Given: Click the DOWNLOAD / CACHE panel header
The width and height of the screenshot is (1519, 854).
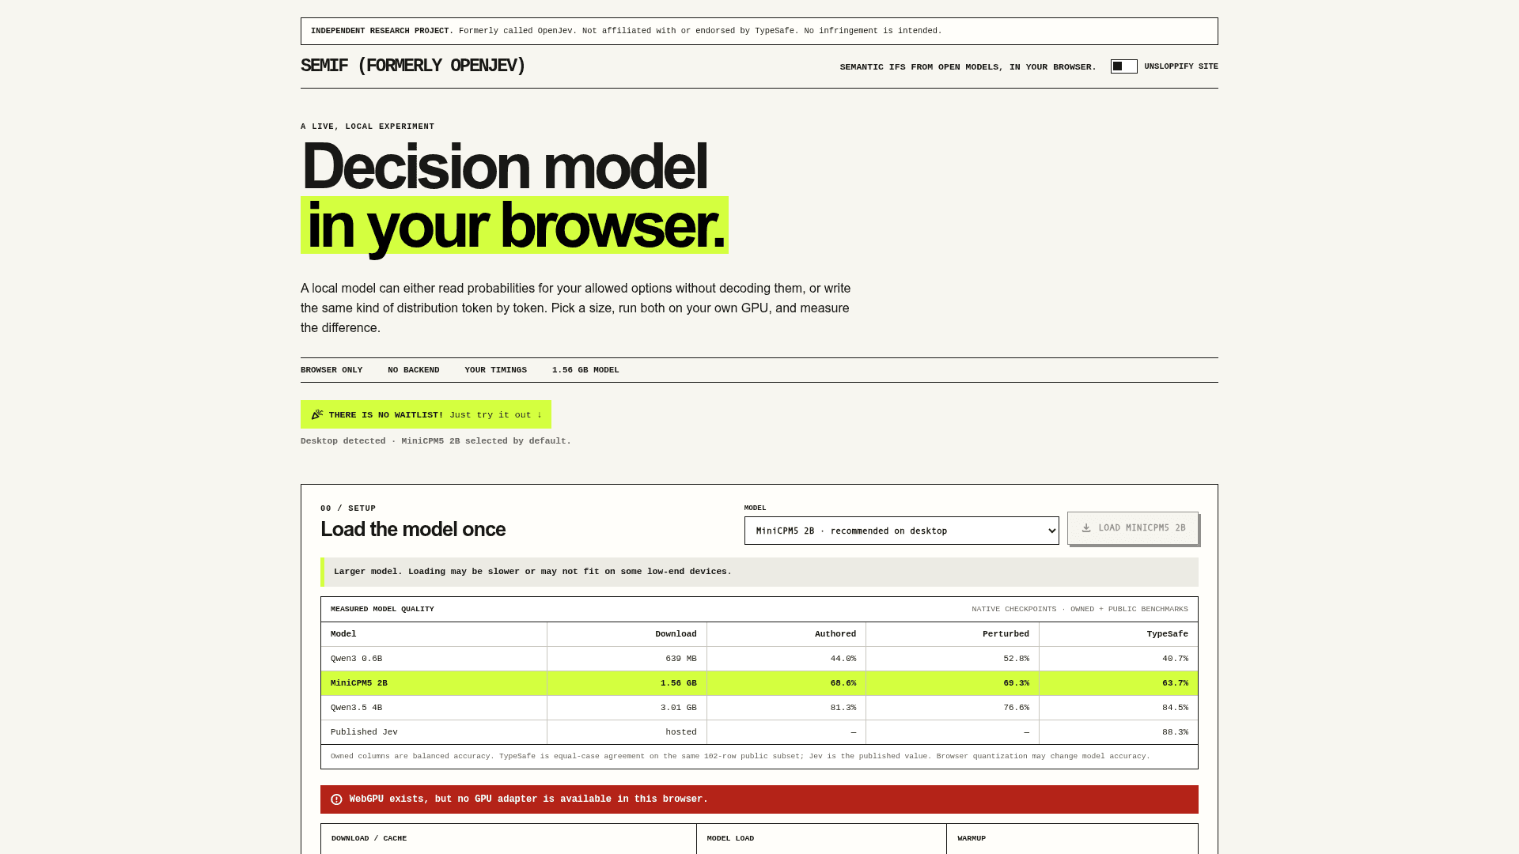Looking at the screenshot, I should pos(369,838).
